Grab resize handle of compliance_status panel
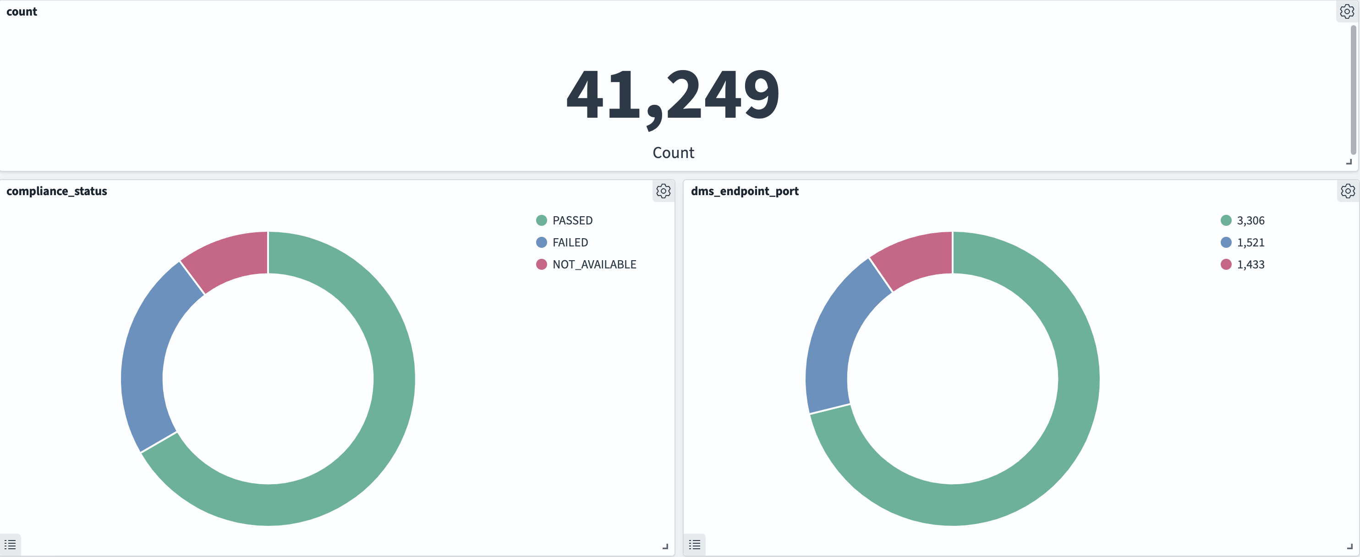The height and width of the screenshot is (557, 1360). click(x=665, y=547)
